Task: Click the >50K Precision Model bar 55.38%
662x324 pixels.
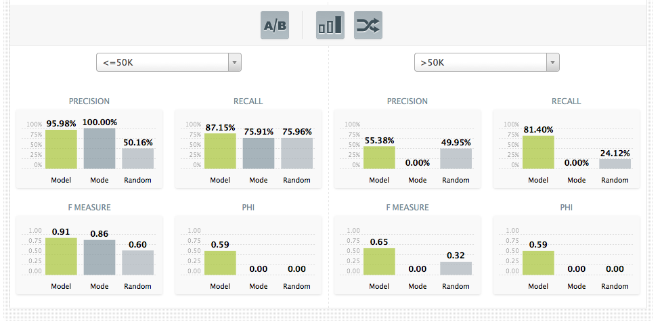Action: pyautogui.click(x=379, y=158)
